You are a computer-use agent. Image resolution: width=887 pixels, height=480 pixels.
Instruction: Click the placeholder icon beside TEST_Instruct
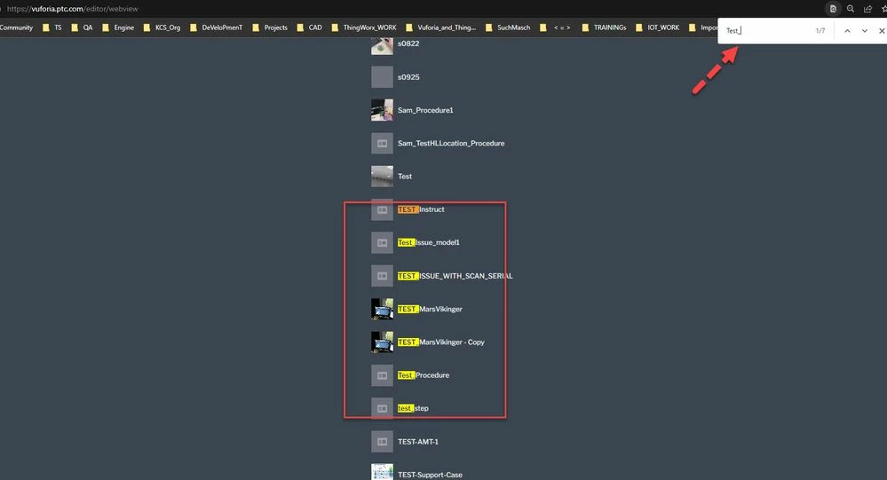tap(382, 209)
